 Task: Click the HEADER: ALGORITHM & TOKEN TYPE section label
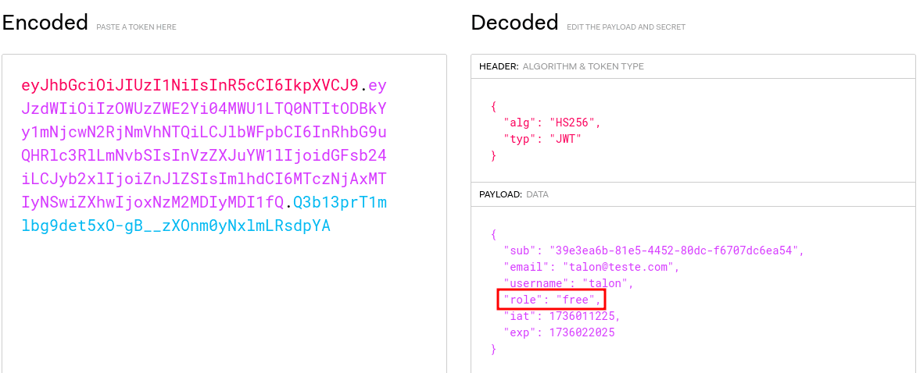pos(561,66)
